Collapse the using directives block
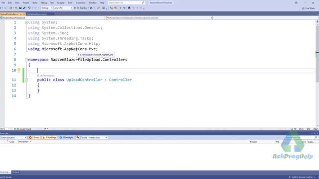Screen dimensions: 319x179 pyautogui.click(x=26, y=22)
